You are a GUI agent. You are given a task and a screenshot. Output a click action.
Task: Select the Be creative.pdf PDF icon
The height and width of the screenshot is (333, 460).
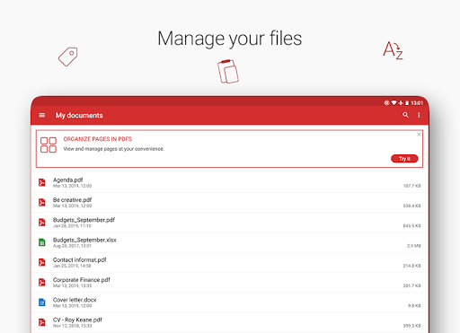click(x=42, y=203)
